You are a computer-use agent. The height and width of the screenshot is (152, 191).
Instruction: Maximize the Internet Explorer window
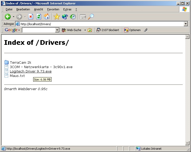tap(183, 3)
